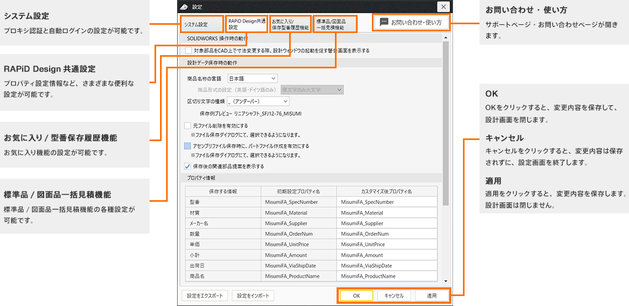This screenshot has width=629, height=306.
Task: Click the speech bubble icon beside お問い合わせ・使い方
Action: pyautogui.click(x=384, y=23)
